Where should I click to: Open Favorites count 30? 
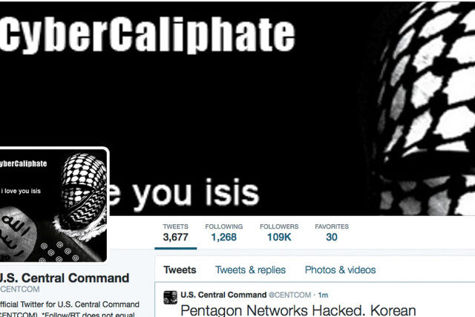click(332, 233)
